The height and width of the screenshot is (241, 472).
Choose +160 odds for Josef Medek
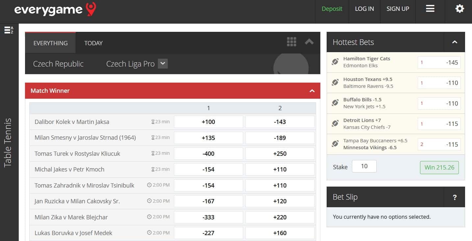(280, 233)
